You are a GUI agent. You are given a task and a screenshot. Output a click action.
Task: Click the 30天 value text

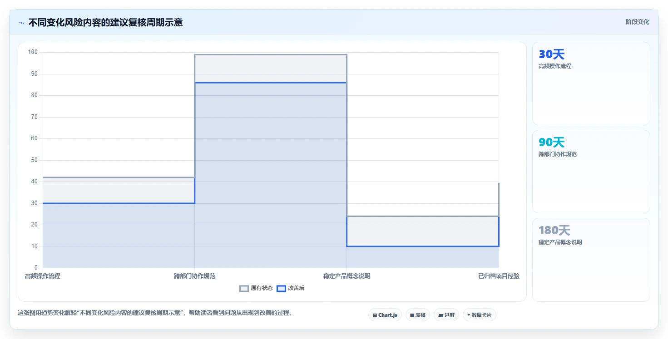coord(551,54)
